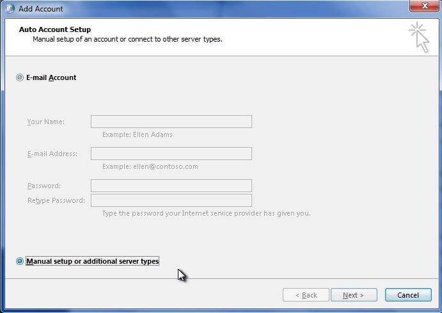Click the "Example: Ellen Adams" hint text
This screenshot has height=313, width=442.
click(x=137, y=134)
